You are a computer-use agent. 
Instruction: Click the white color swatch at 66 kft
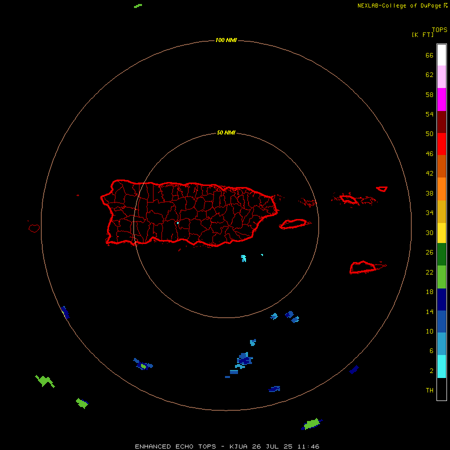441,55
